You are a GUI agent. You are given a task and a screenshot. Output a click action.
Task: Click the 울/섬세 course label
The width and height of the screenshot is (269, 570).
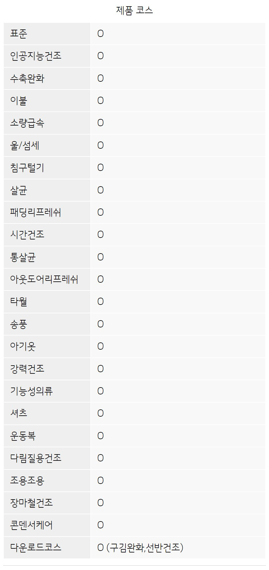pos(25,145)
